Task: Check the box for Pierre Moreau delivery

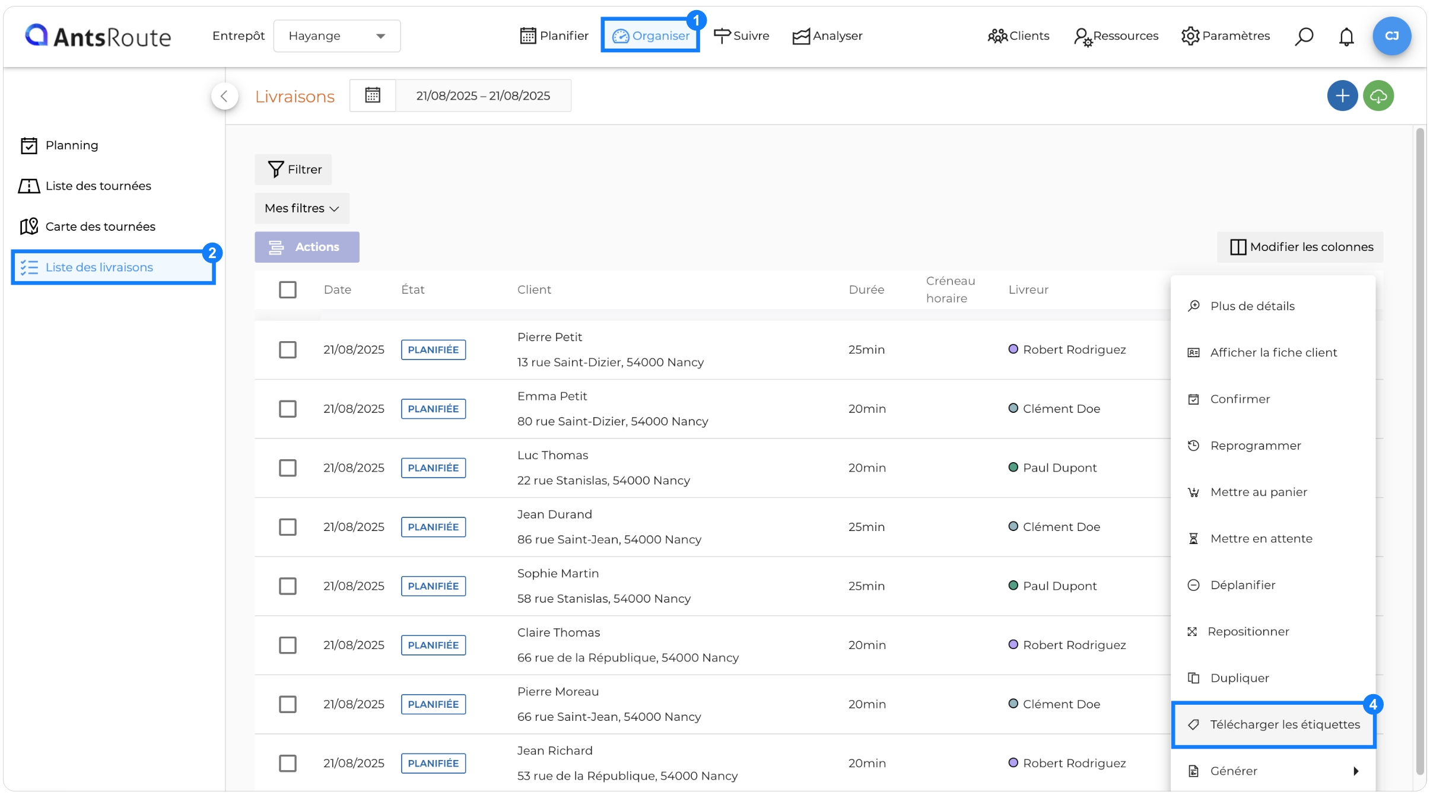Action: pyautogui.click(x=288, y=704)
